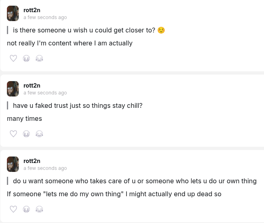
Task: React laughing face on "content where I am" post
Action: [39, 58]
